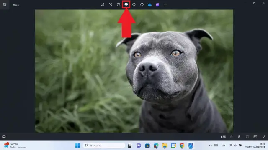Open the image edit tool
The width and height of the screenshot is (268, 150).
(x=103, y=5)
